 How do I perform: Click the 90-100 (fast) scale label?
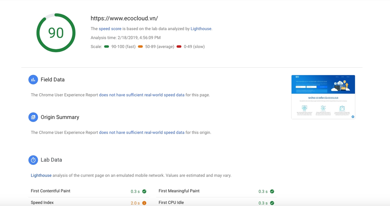123,47
